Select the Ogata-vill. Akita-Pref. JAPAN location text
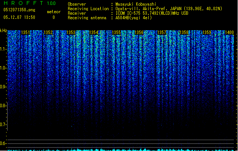 [x=169, y=9]
